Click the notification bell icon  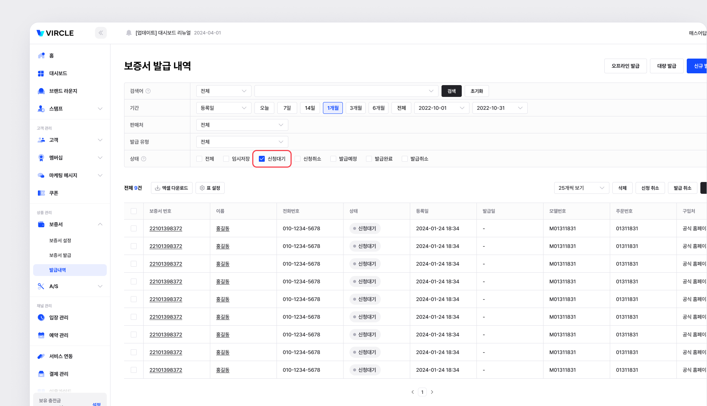129,33
